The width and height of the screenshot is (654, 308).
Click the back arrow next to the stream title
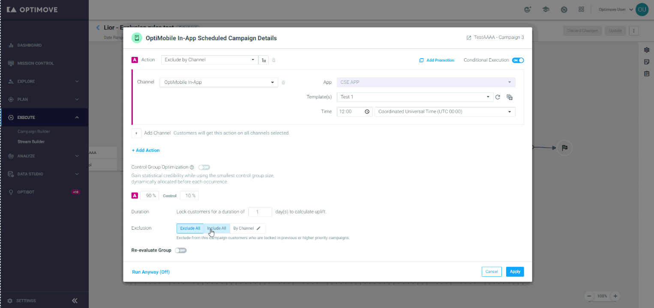point(98,27)
